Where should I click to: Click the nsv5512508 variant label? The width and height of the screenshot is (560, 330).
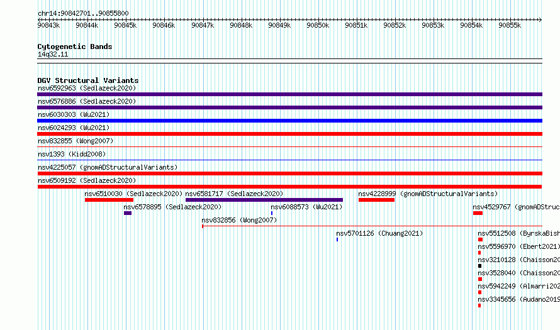[x=518, y=233]
